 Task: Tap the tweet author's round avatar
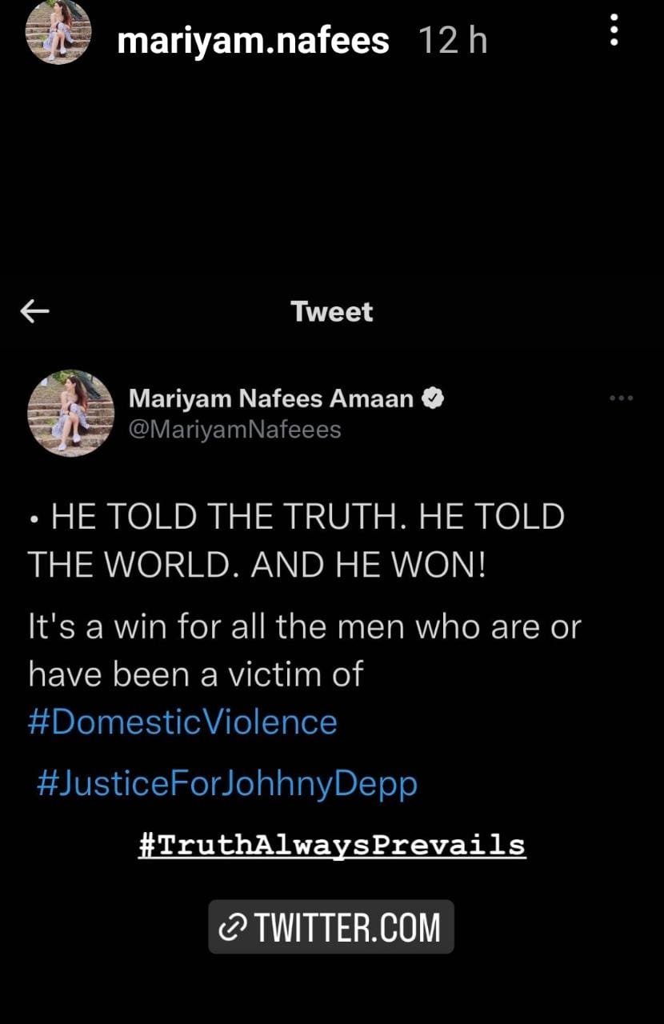(x=70, y=413)
